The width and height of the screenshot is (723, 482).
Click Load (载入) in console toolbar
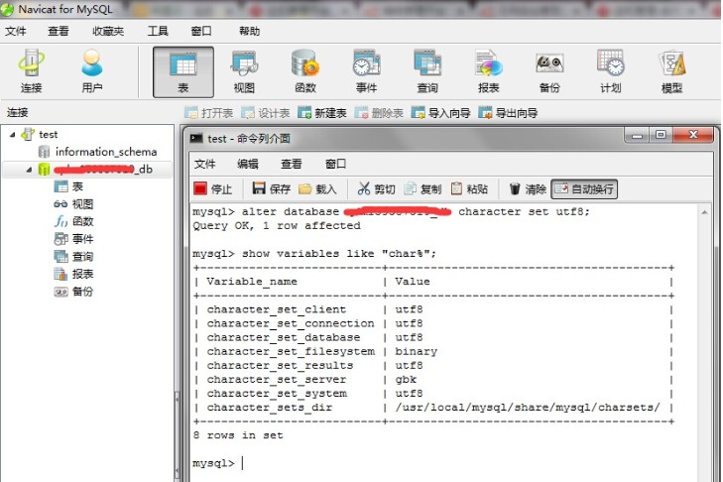[x=317, y=188]
